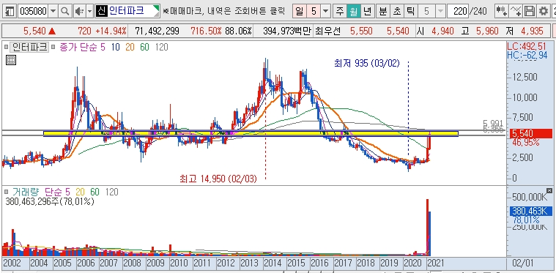Select the minute (분) chart tab
This screenshot has width=556, height=273.
click(x=382, y=12)
